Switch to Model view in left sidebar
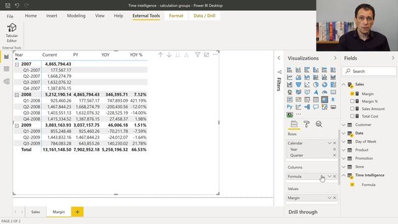This screenshot has width=398, height=224. click(6, 82)
